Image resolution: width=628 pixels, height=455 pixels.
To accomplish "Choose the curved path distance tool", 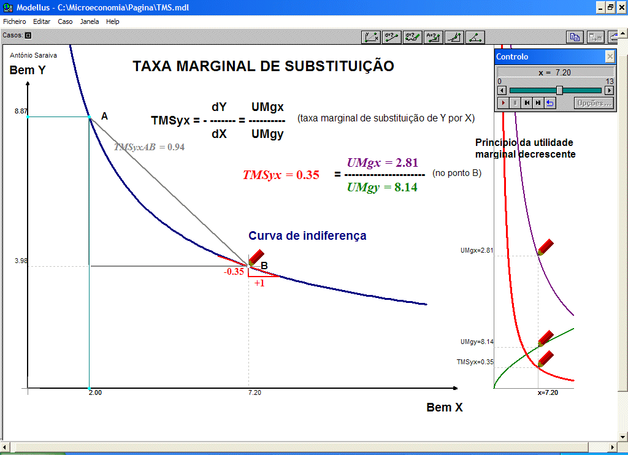I will pyautogui.click(x=413, y=37).
